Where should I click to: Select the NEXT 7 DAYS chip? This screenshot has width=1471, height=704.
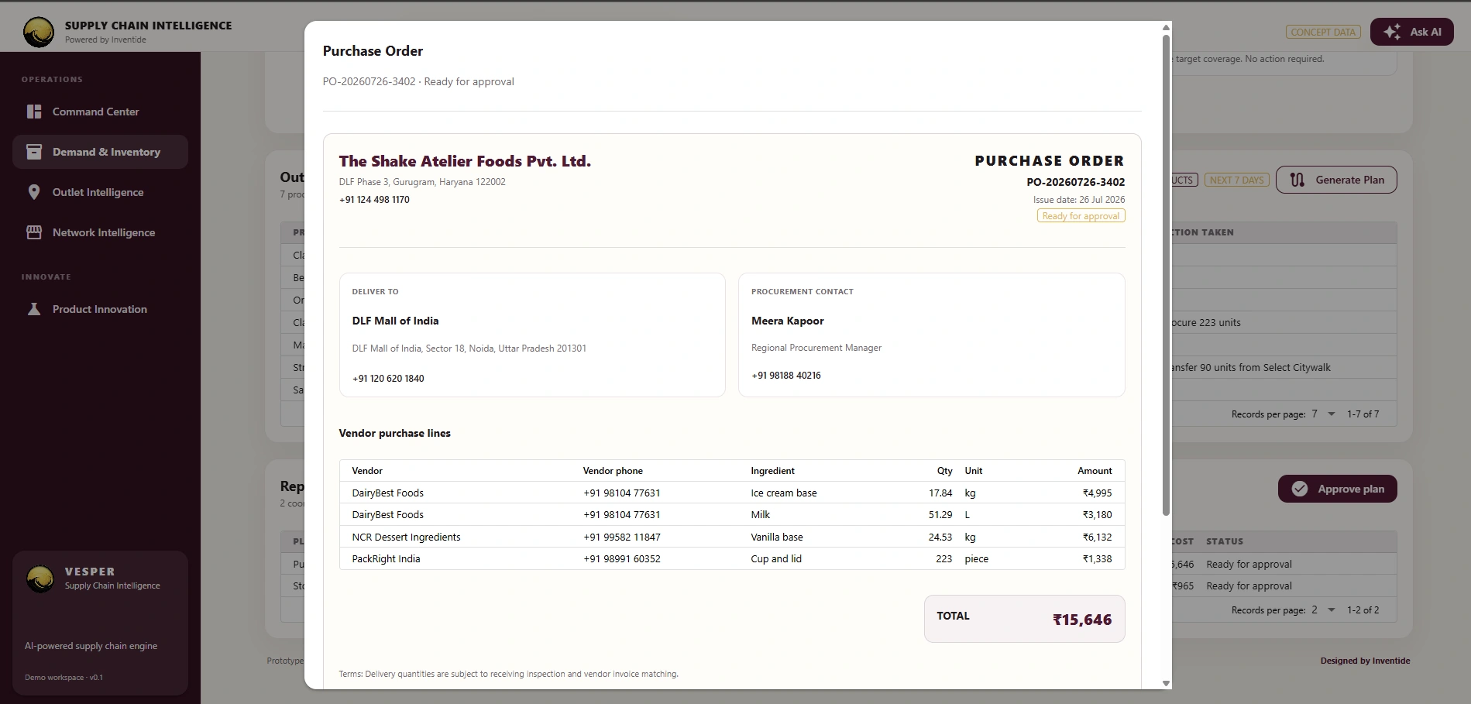click(x=1237, y=180)
